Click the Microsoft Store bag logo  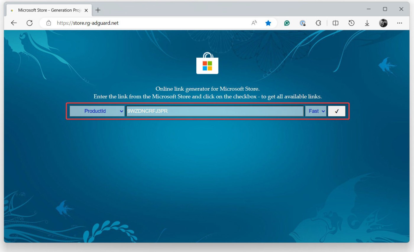pyautogui.click(x=207, y=64)
